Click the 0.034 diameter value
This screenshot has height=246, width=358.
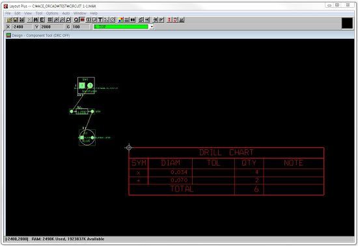(x=179, y=172)
